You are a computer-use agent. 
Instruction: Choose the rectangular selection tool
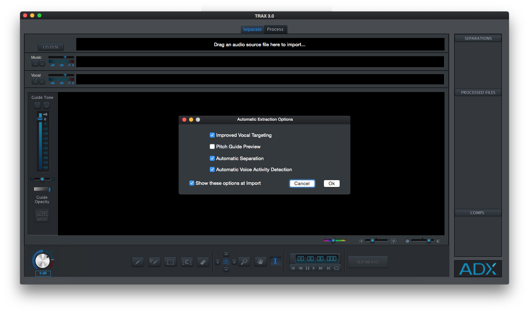[170, 262]
